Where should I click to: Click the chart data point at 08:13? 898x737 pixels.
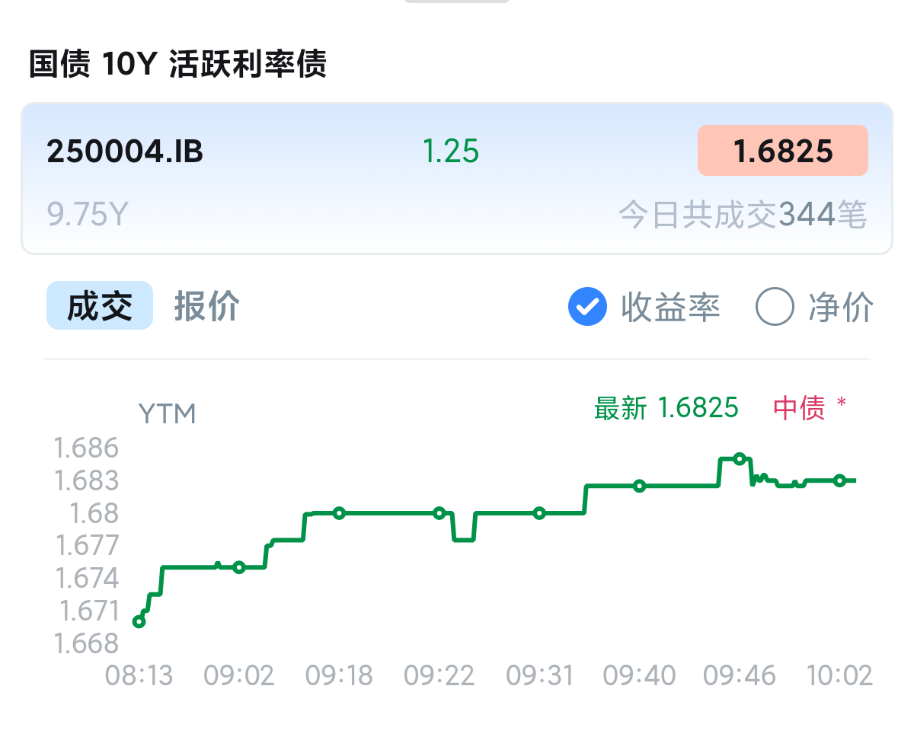[x=139, y=621]
